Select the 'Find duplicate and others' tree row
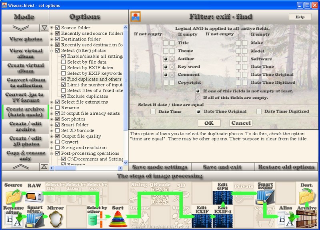320x230 pixels. click(94, 79)
